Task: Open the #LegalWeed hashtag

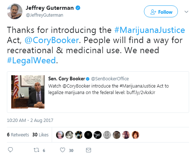Action: [31, 60]
